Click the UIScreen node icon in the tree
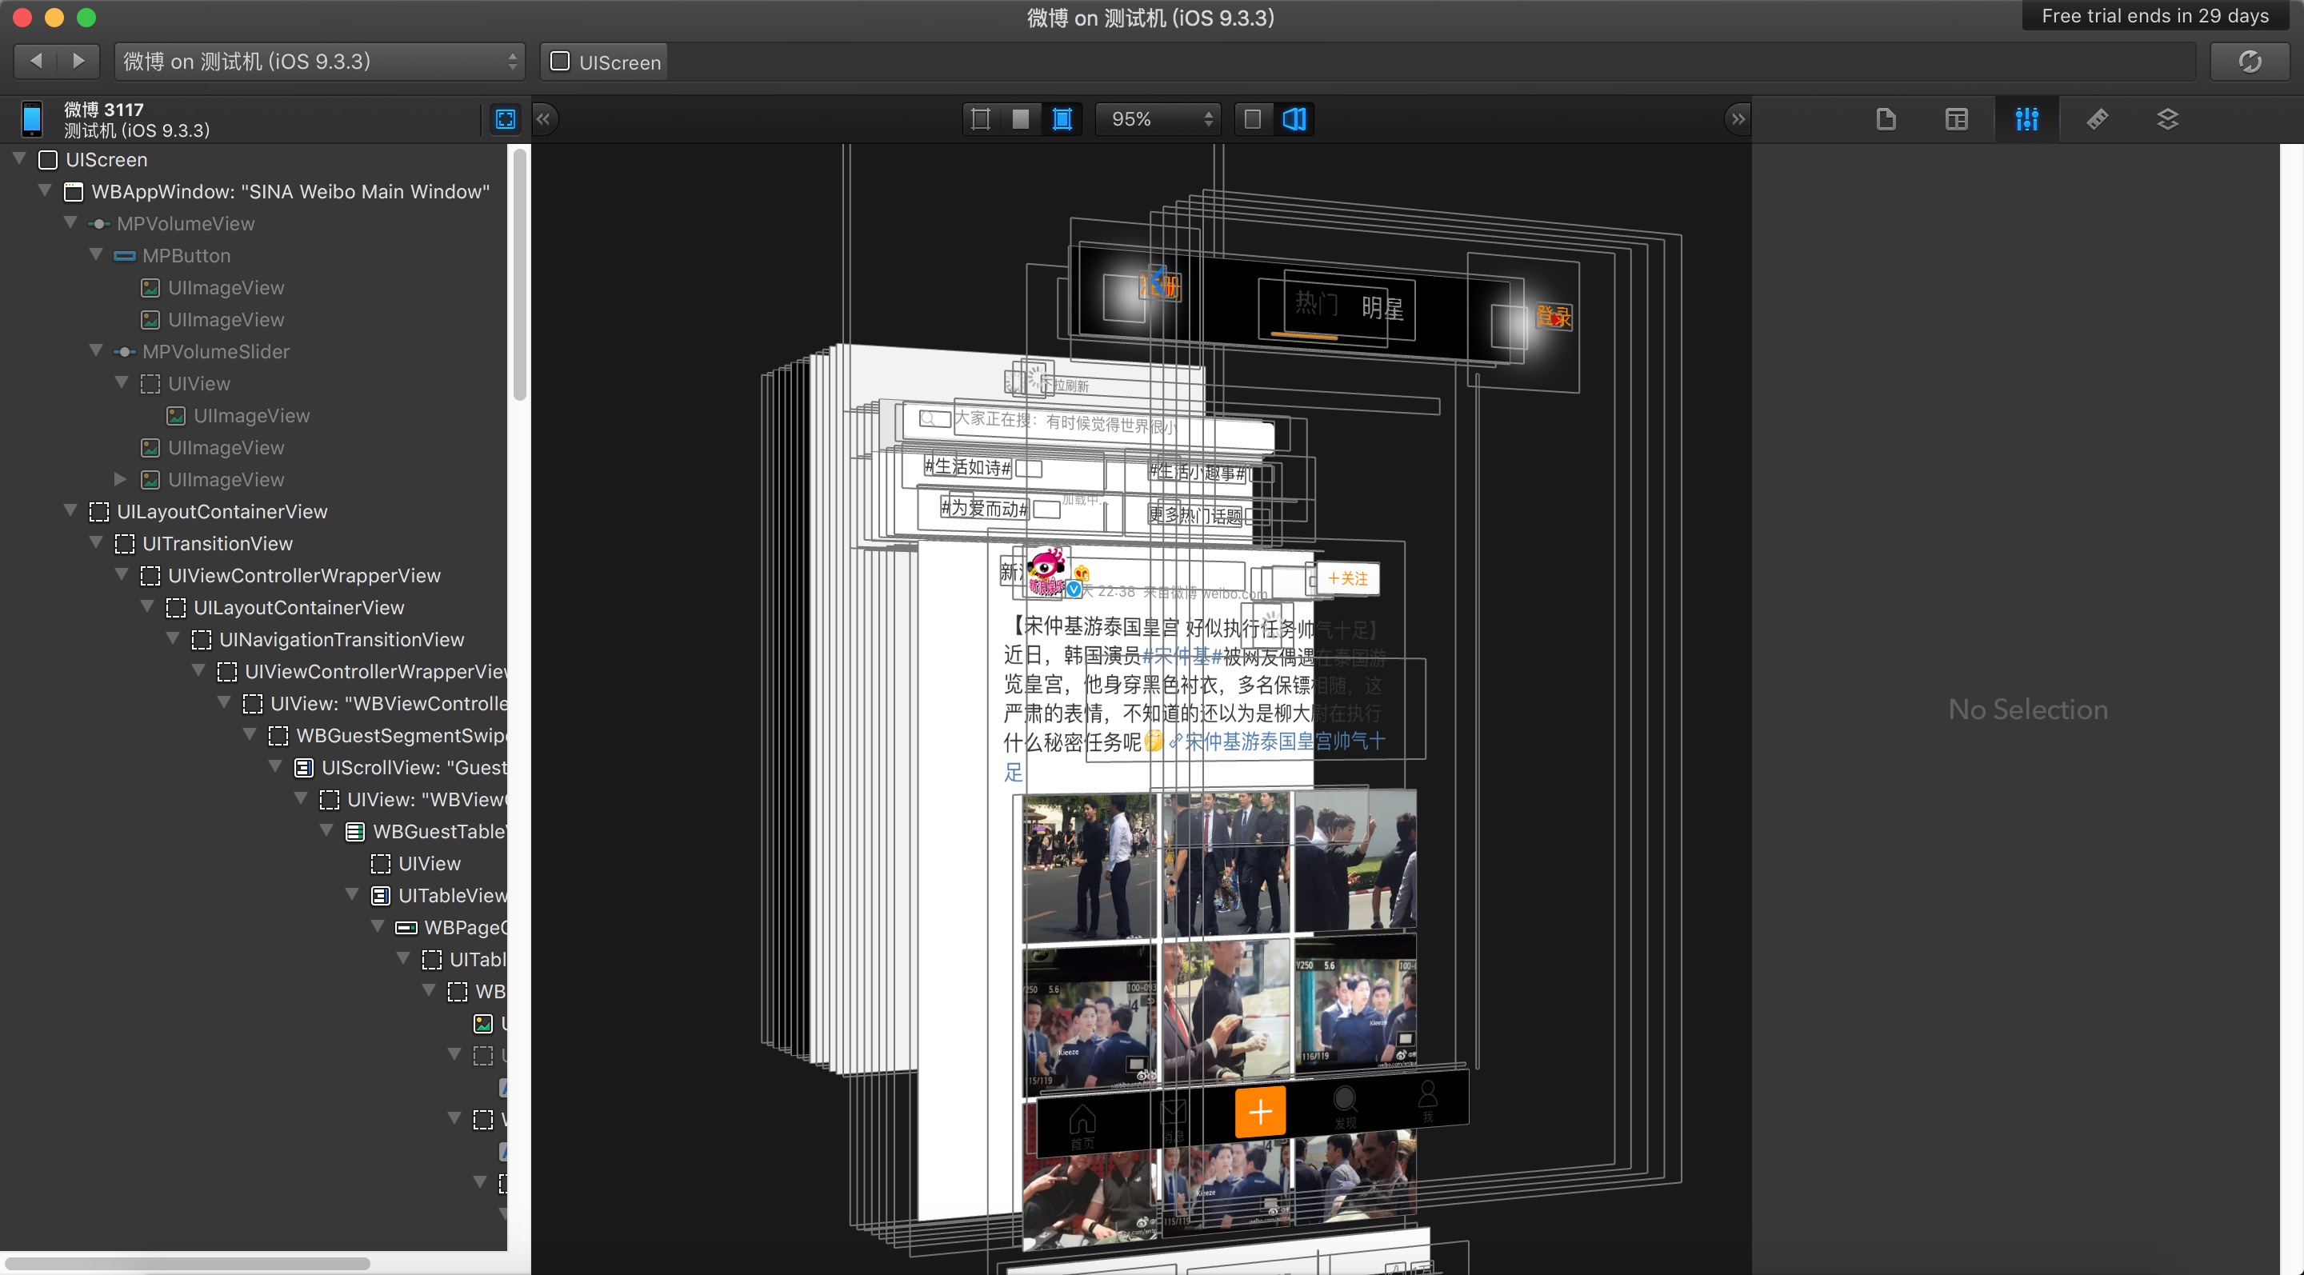 (x=48, y=160)
